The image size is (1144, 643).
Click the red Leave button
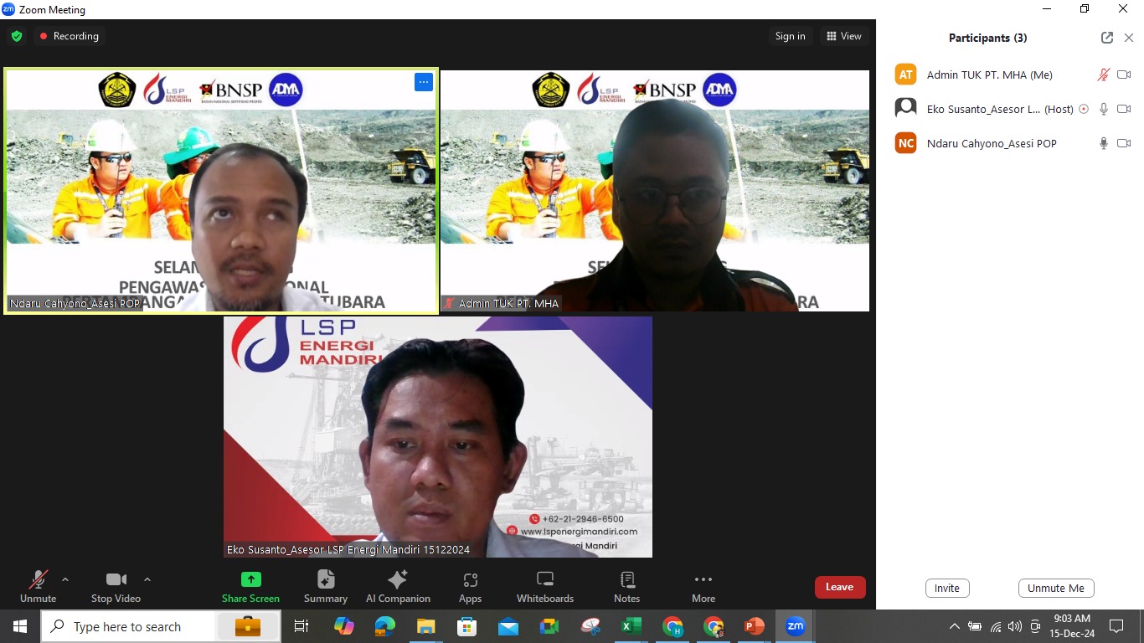839,587
